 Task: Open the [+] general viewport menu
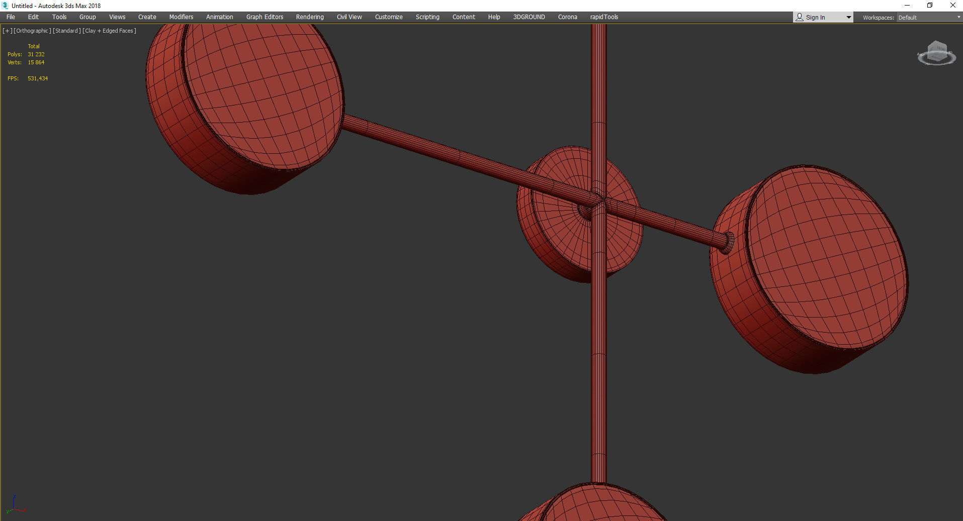pos(7,31)
